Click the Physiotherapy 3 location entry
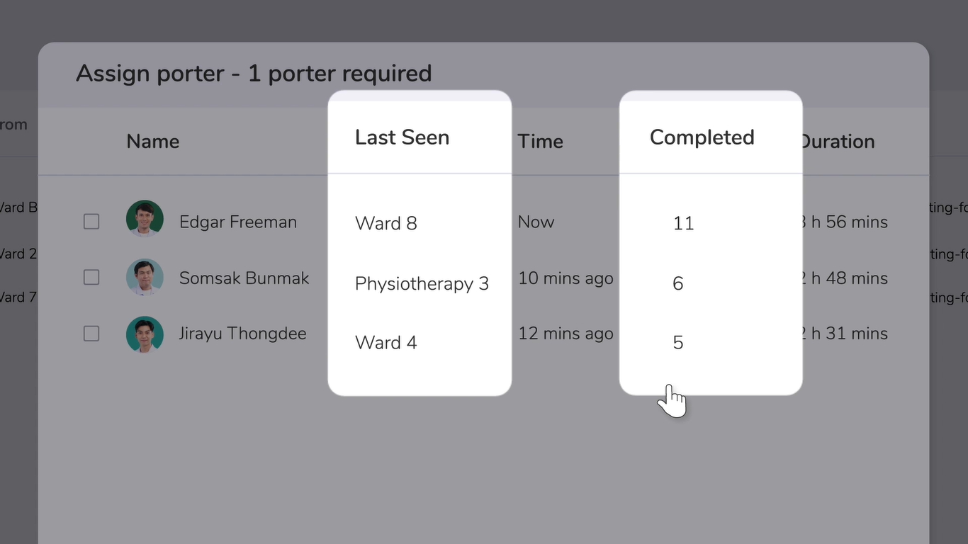 pyautogui.click(x=422, y=284)
